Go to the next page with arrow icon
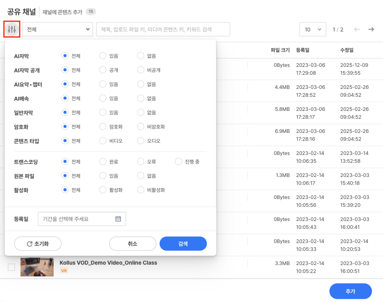 pyautogui.click(x=371, y=29)
